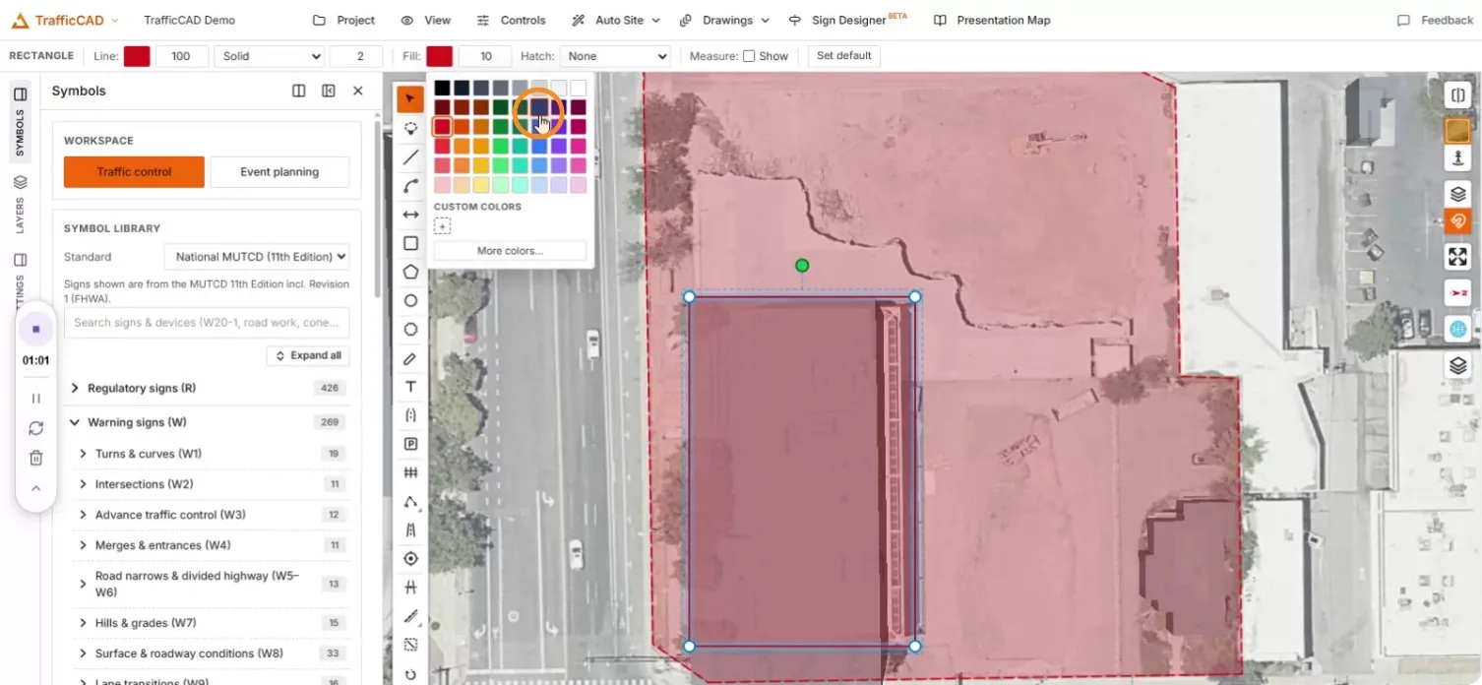Open Presentation Map
1482x685 pixels.
(x=992, y=20)
